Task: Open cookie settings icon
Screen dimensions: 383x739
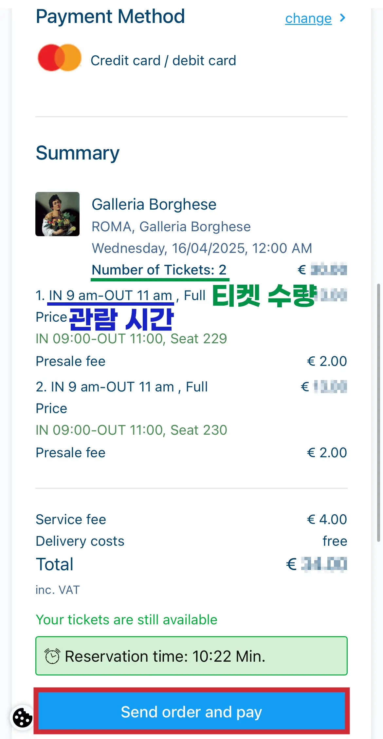Action: [x=22, y=718]
